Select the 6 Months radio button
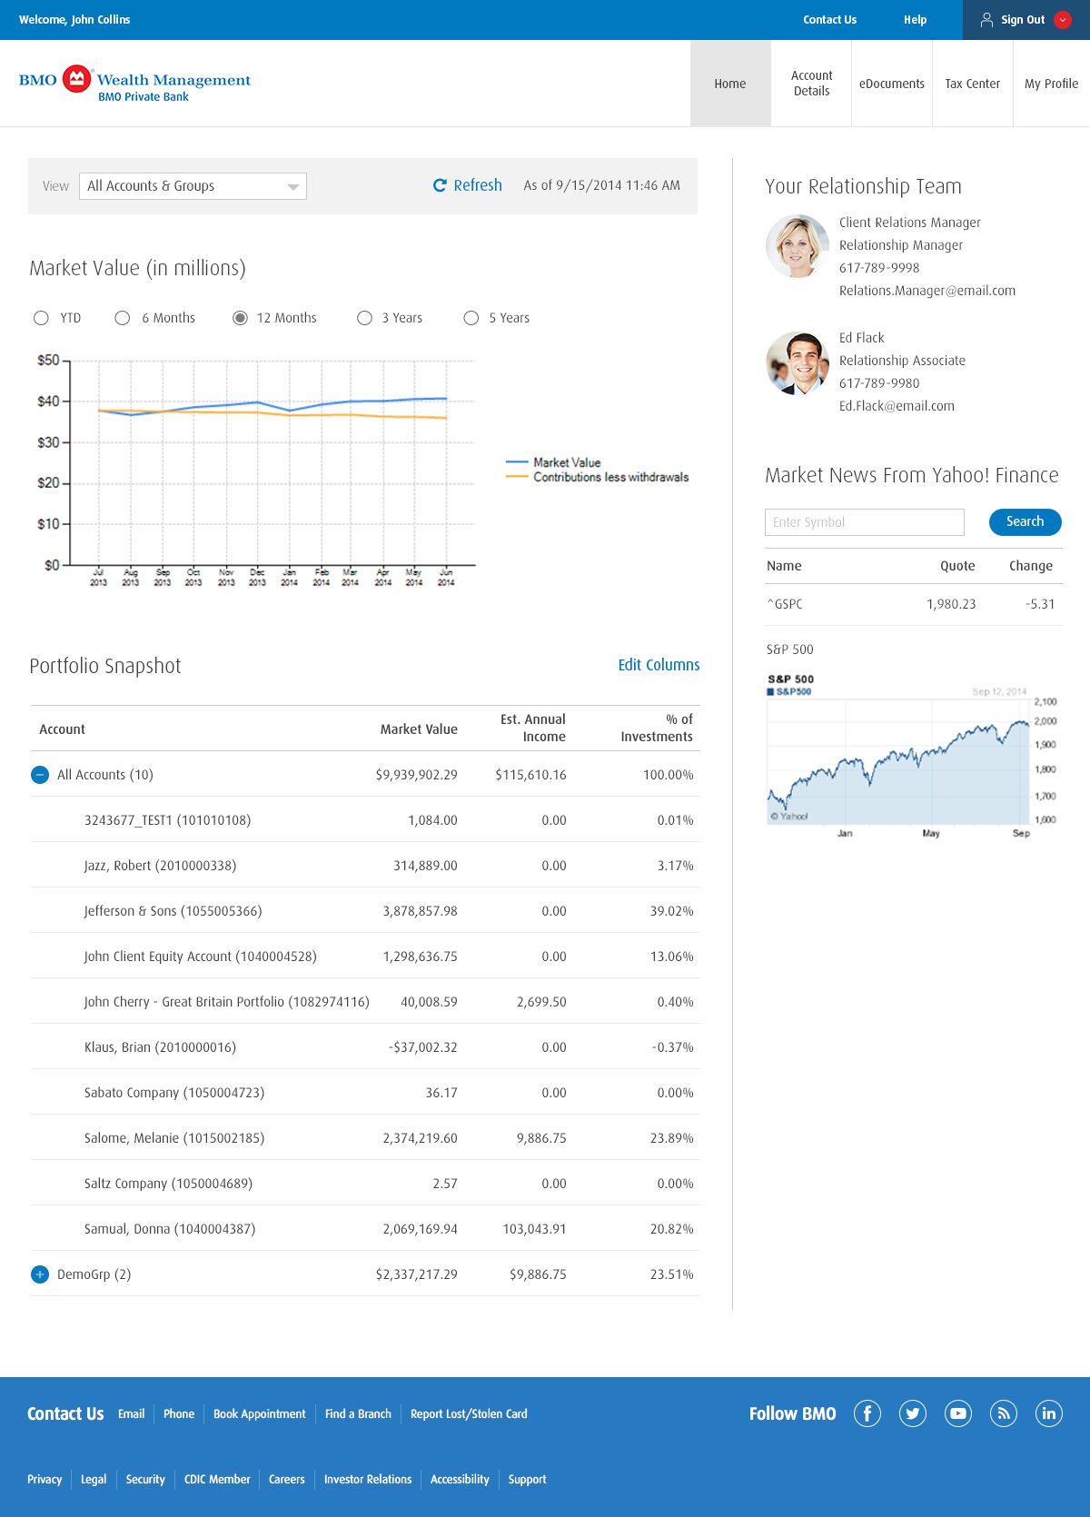Screen dimensions: 1090x1517 pos(123,318)
